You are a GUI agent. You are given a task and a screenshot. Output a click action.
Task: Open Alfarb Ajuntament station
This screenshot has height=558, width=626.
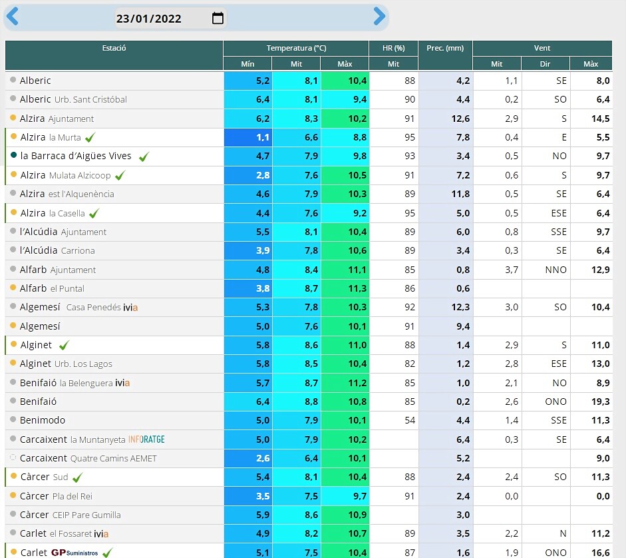tap(58, 270)
